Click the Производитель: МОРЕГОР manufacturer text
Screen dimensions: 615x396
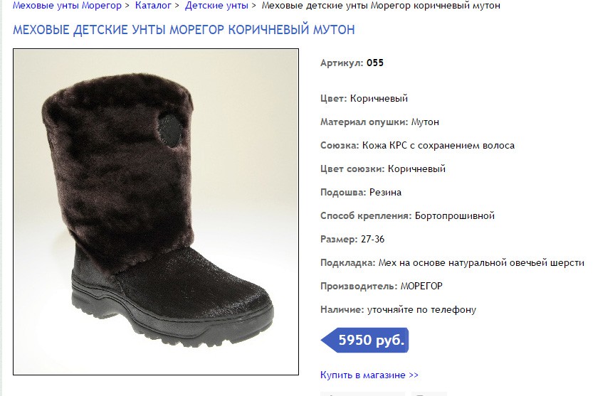382,287
